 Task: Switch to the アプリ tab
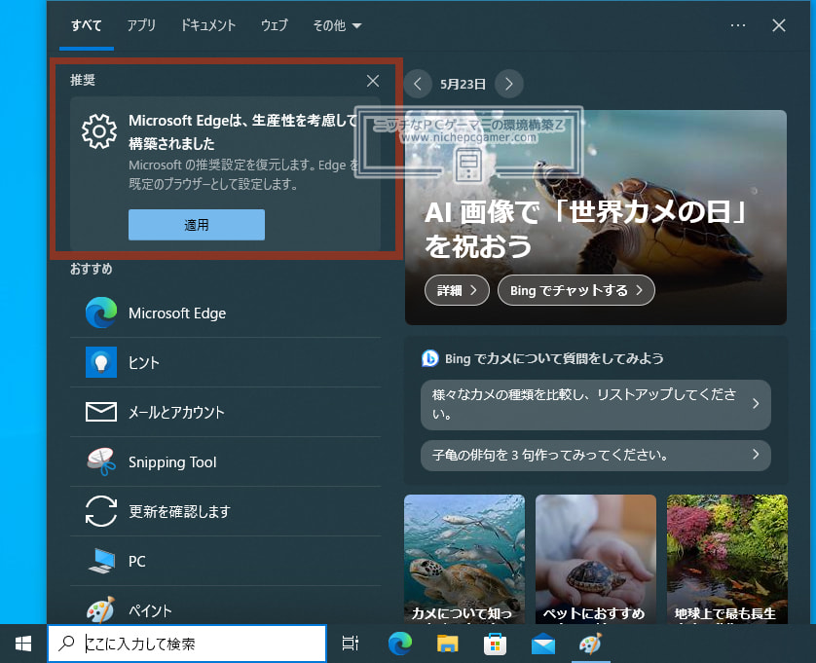point(141,25)
